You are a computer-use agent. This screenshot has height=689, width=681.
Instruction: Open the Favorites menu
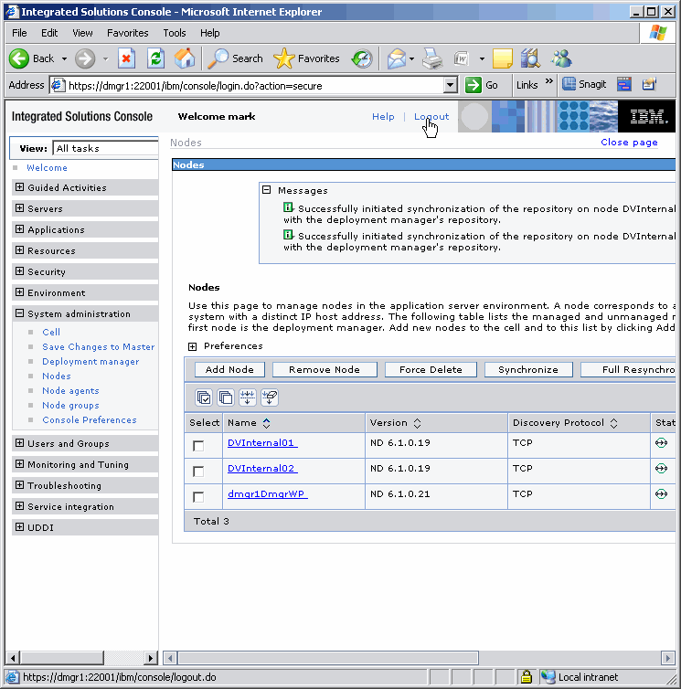pos(127,33)
